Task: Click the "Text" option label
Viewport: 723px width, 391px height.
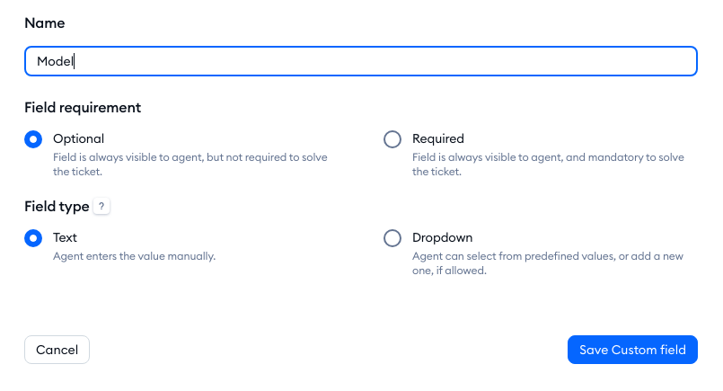Action: 66,237
